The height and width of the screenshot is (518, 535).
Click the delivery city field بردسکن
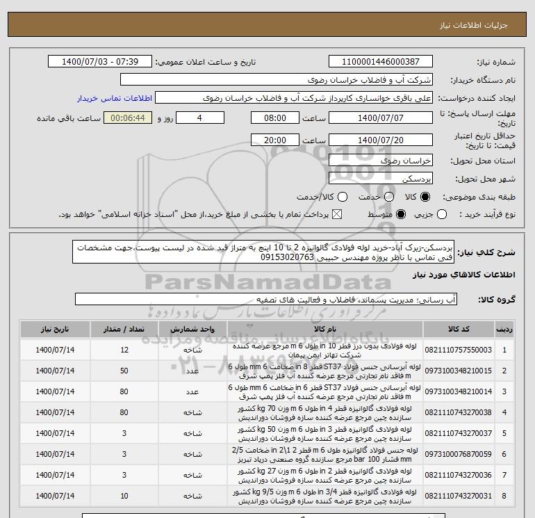click(381, 179)
